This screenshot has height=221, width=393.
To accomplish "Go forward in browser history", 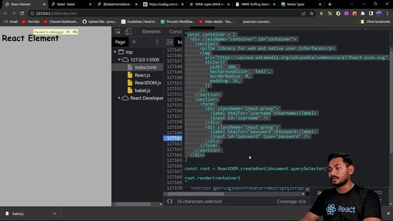I will point(14,14).
